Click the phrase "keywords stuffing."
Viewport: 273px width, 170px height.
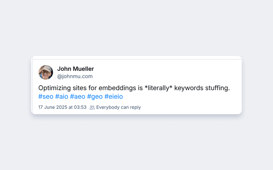[202, 88]
